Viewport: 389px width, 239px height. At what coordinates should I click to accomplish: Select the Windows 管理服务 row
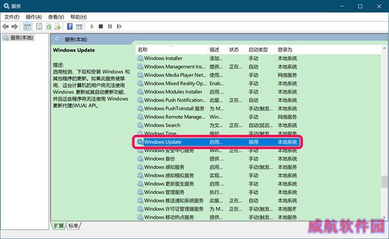pos(217,192)
